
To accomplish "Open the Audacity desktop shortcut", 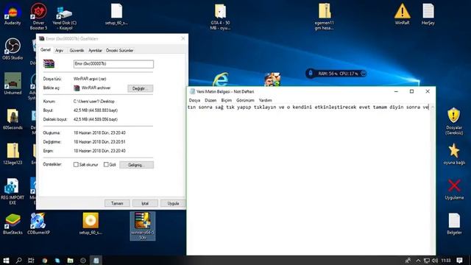I will pos(13,14).
